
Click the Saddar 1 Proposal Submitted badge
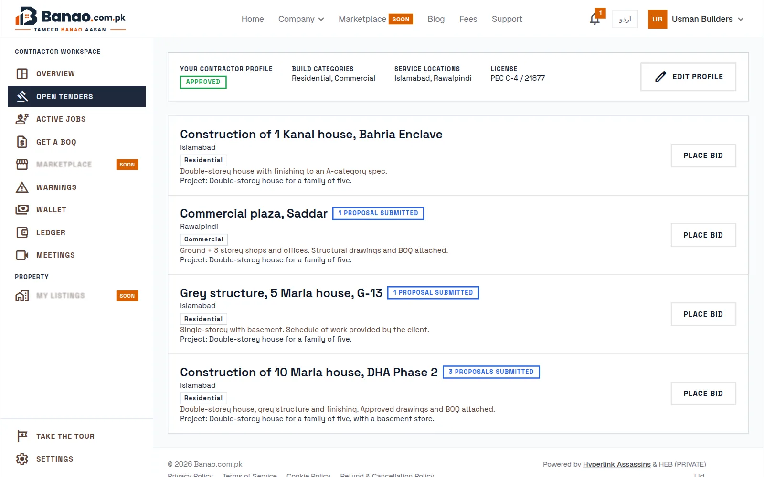378,213
